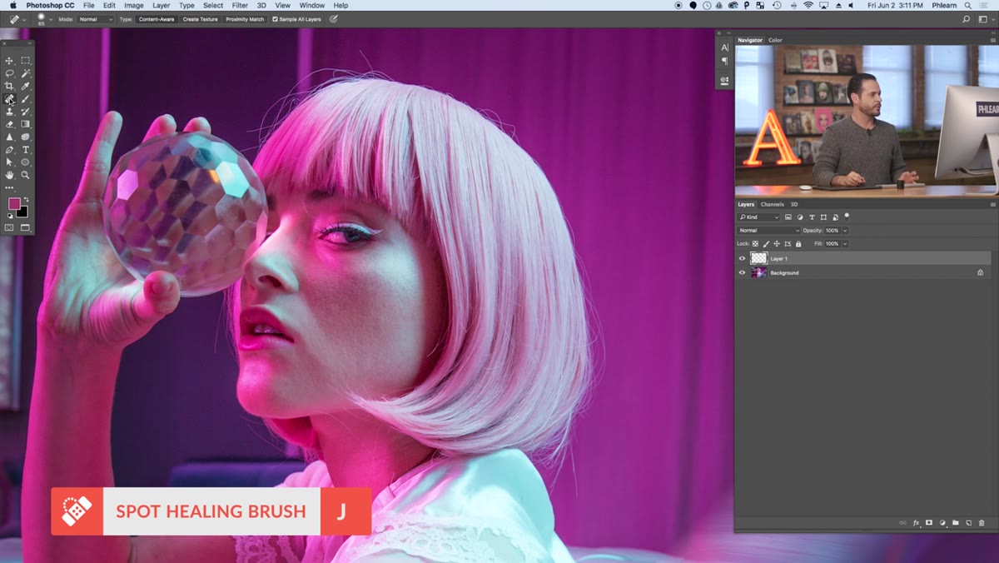Open the Layers panel options menu
Viewport: 999px width, 563px height.
tap(992, 204)
